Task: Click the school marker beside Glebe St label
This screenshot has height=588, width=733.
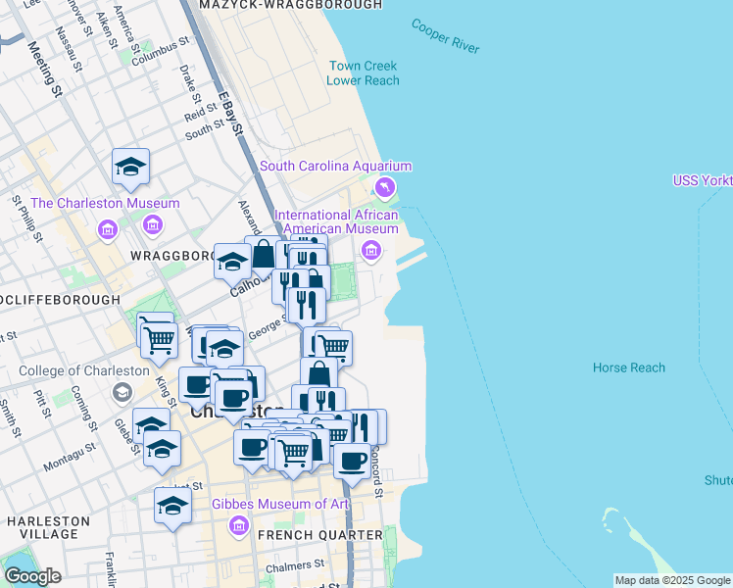Action: pos(151,423)
